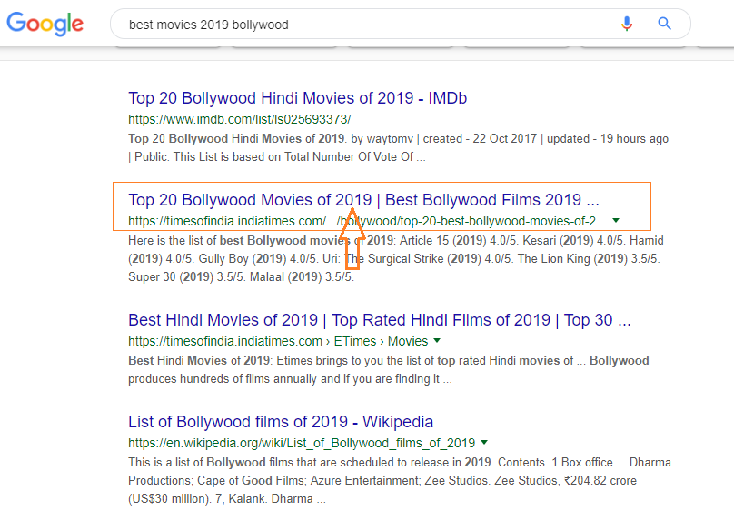Image resolution: width=734 pixels, height=511 pixels.
Task: Click the www.imdb.com list URL
Action: (239, 119)
